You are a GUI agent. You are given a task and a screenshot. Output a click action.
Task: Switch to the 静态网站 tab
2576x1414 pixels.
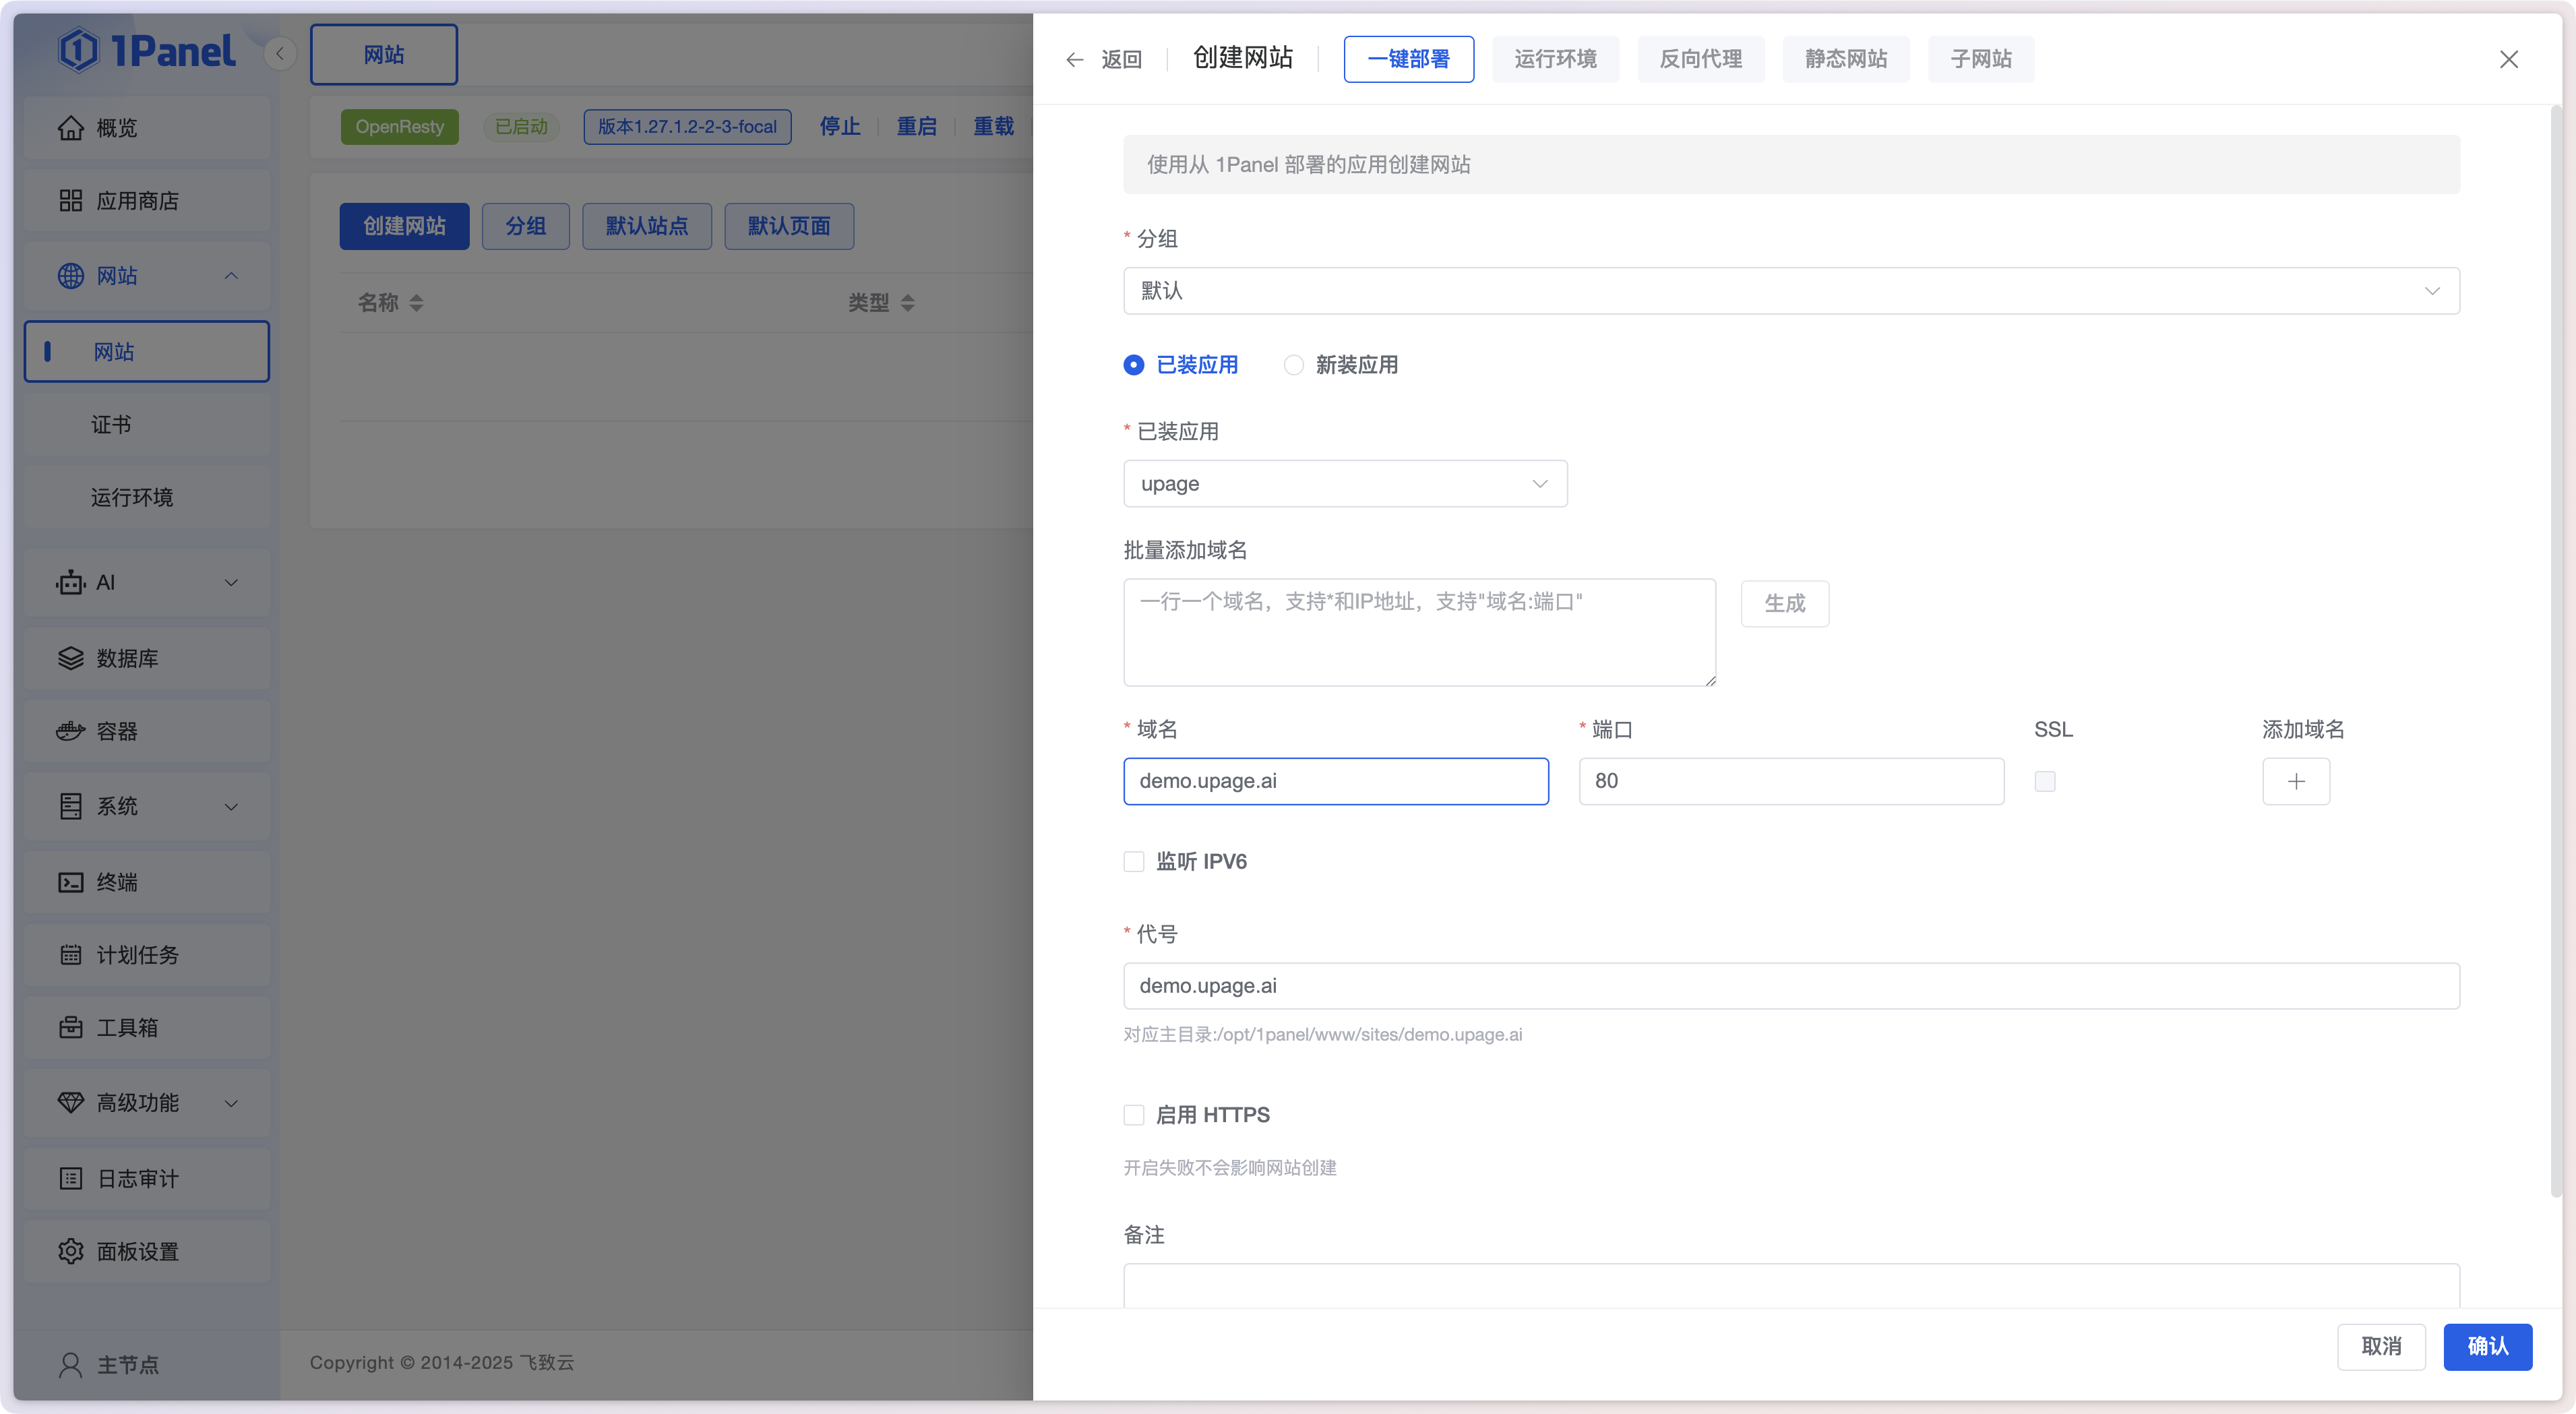[1845, 59]
